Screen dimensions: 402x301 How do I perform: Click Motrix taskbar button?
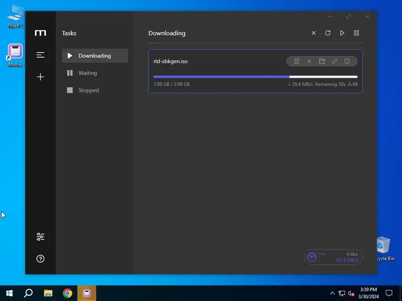87,293
